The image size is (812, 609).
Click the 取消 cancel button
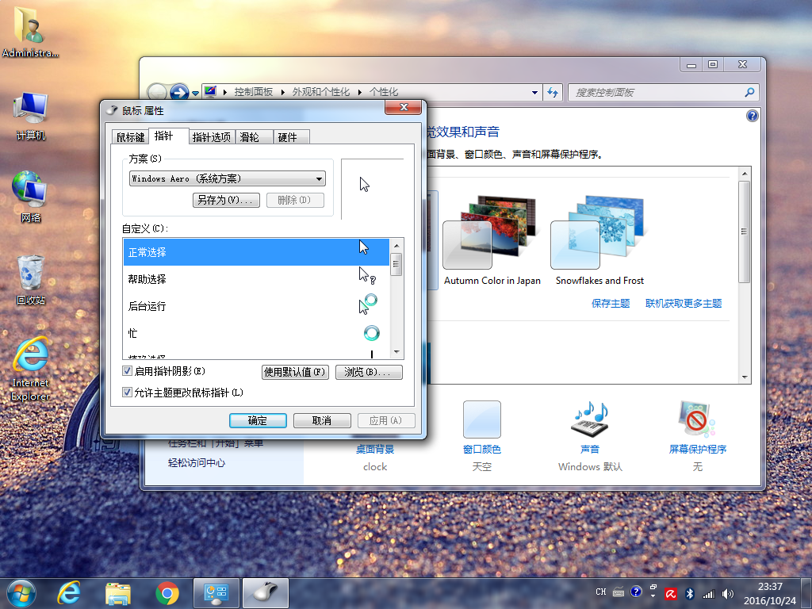tap(322, 420)
